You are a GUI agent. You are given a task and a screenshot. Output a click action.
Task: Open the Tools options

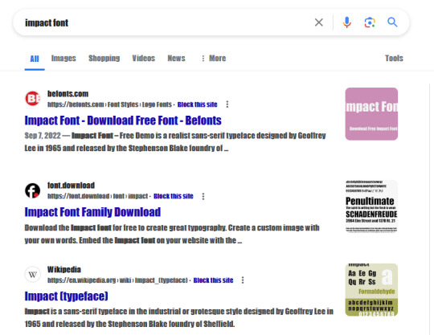(394, 59)
